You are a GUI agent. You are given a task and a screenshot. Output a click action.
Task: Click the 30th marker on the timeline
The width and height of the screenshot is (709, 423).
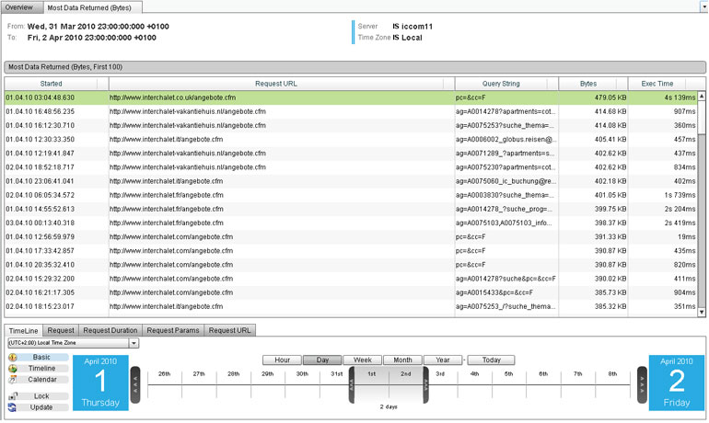pyautogui.click(x=302, y=374)
